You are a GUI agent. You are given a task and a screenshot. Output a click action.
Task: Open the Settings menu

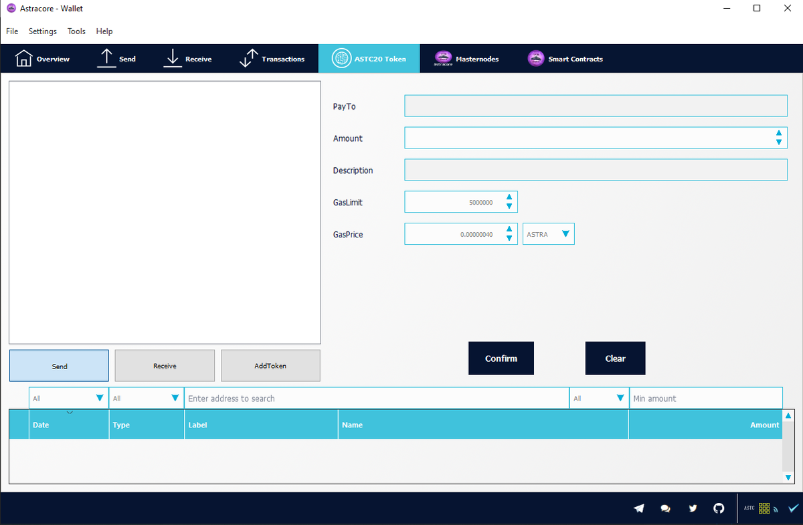point(43,31)
